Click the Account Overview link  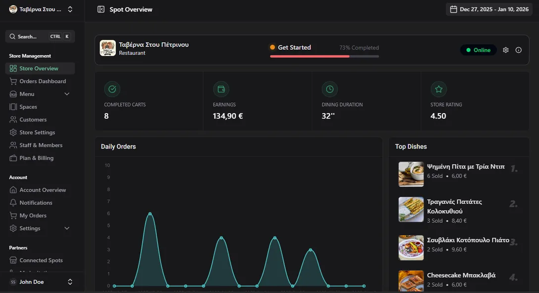pyautogui.click(x=12, y=189)
